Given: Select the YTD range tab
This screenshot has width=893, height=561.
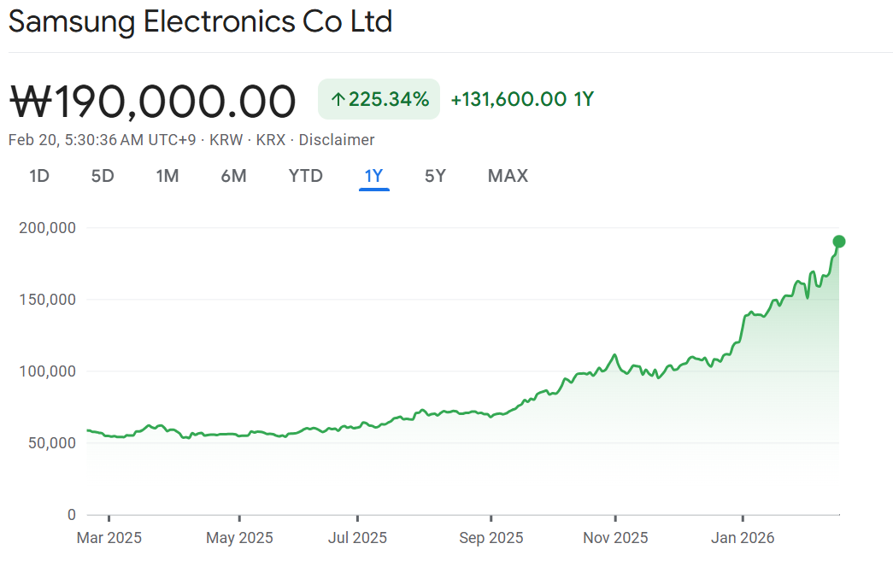Looking at the screenshot, I should tap(305, 176).
